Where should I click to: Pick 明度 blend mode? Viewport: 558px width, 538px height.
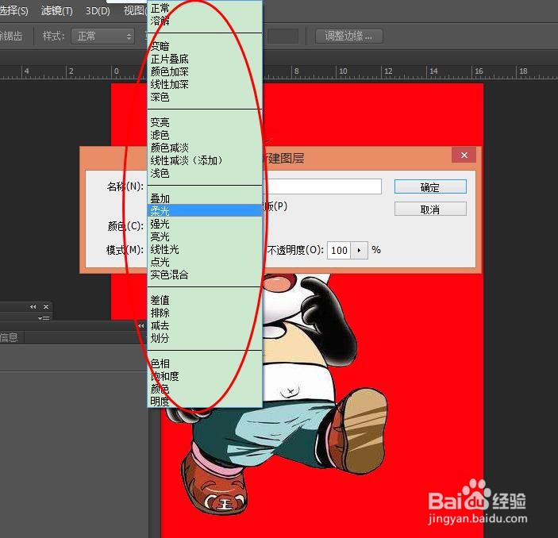click(x=205, y=402)
